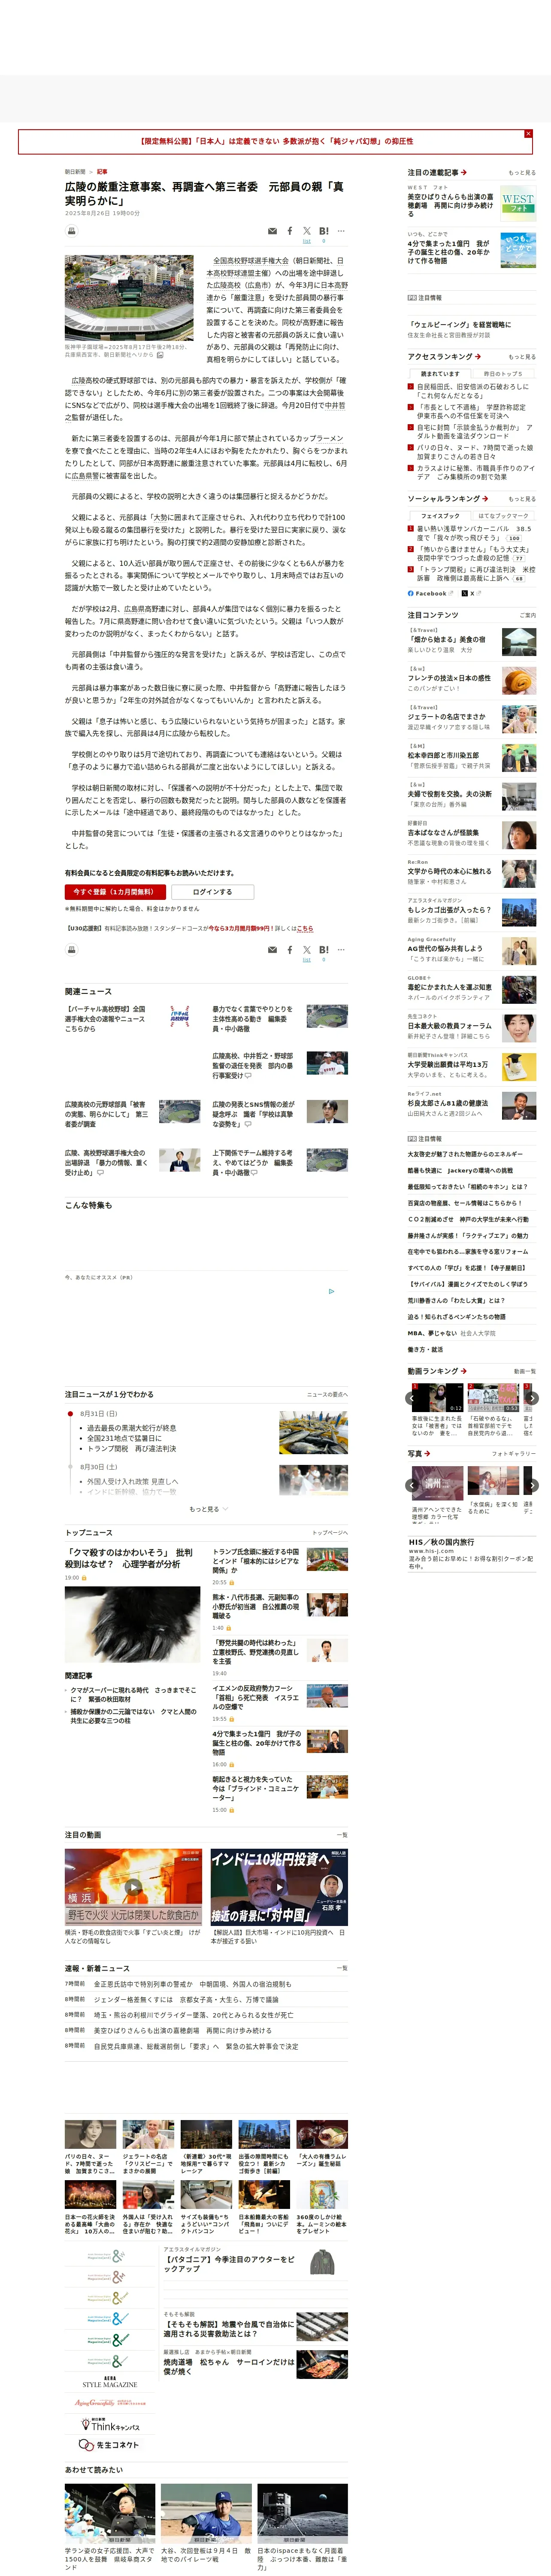Viewport: 551px width, 2576px height.
Task: Click the 朝日新聞 breadcrumb link
Action: click(75, 172)
